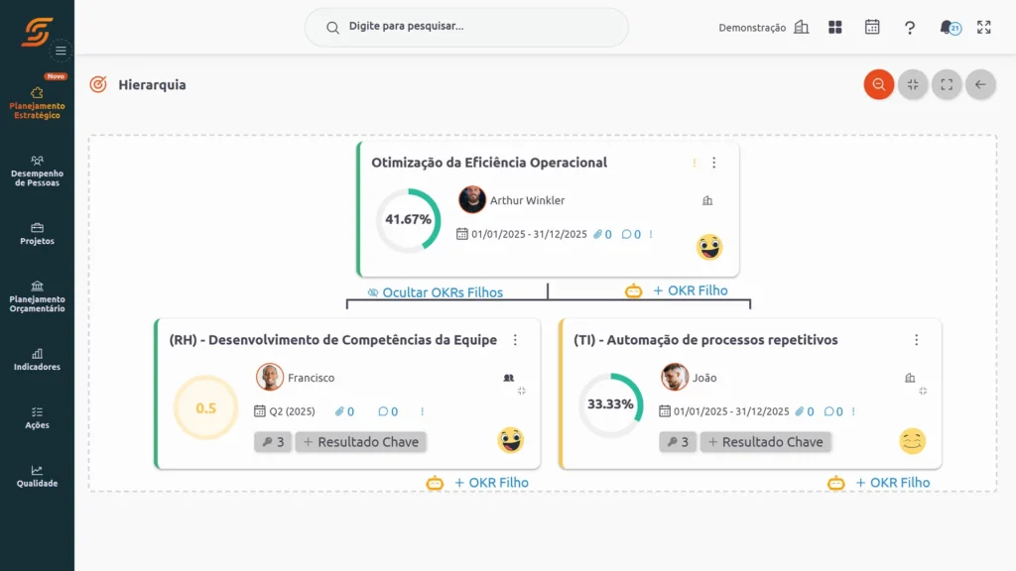The height and width of the screenshot is (571, 1016).
Task: Add Resultado Chave on (RH) card
Action: click(361, 442)
